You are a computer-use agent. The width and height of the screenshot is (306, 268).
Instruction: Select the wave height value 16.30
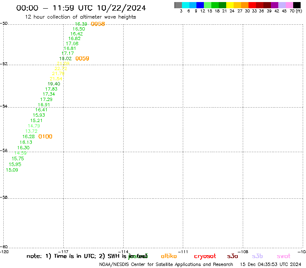click(x=24, y=148)
